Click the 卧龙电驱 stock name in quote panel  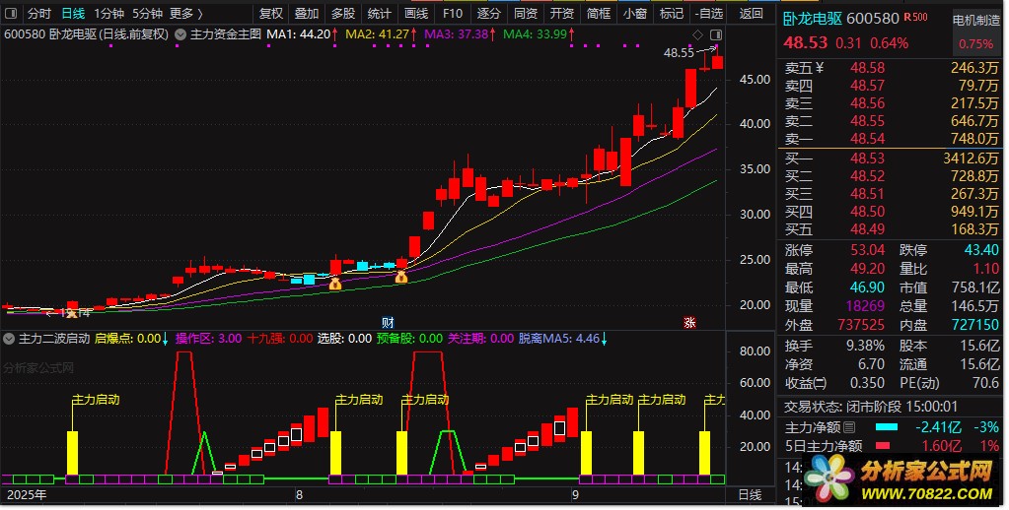coord(812,19)
